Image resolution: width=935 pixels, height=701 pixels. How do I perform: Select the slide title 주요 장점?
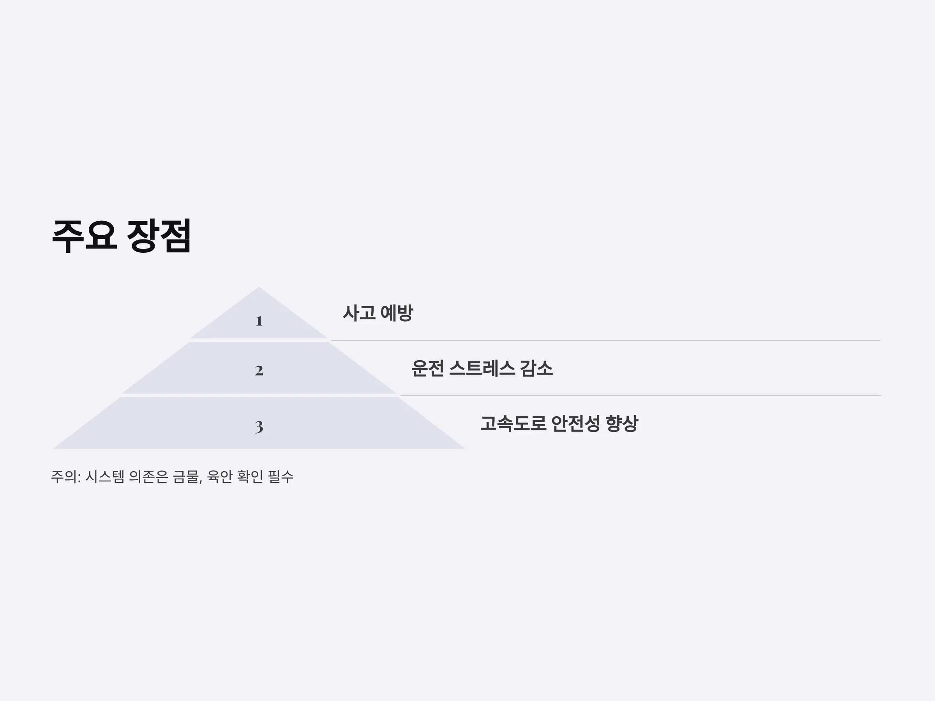pos(121,236)
